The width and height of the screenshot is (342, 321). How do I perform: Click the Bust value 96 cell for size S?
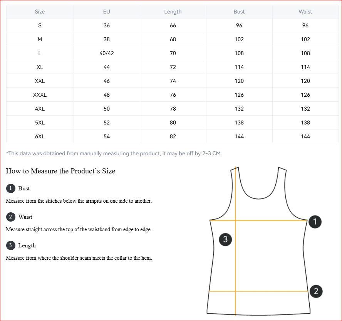point(239,25)
